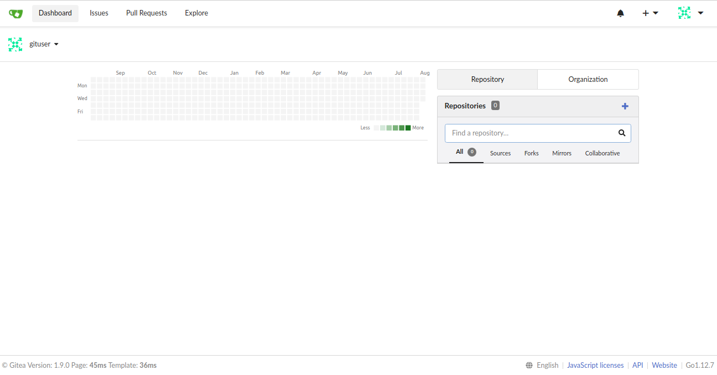Click the plus icon to add repository
This screenshot has width=717, height=375.
point(625,106)
